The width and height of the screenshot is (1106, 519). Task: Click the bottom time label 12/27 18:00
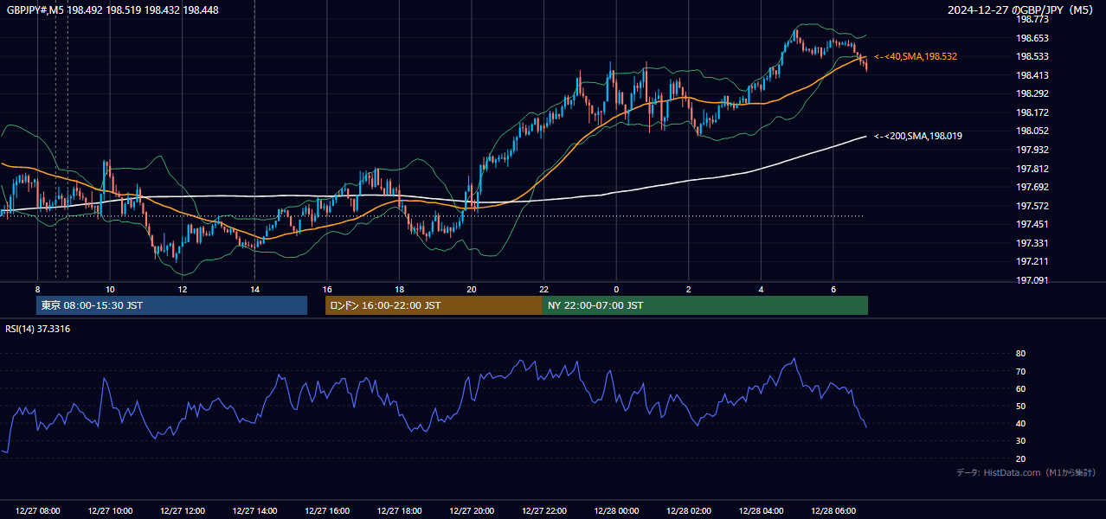(x=399, y=511)
